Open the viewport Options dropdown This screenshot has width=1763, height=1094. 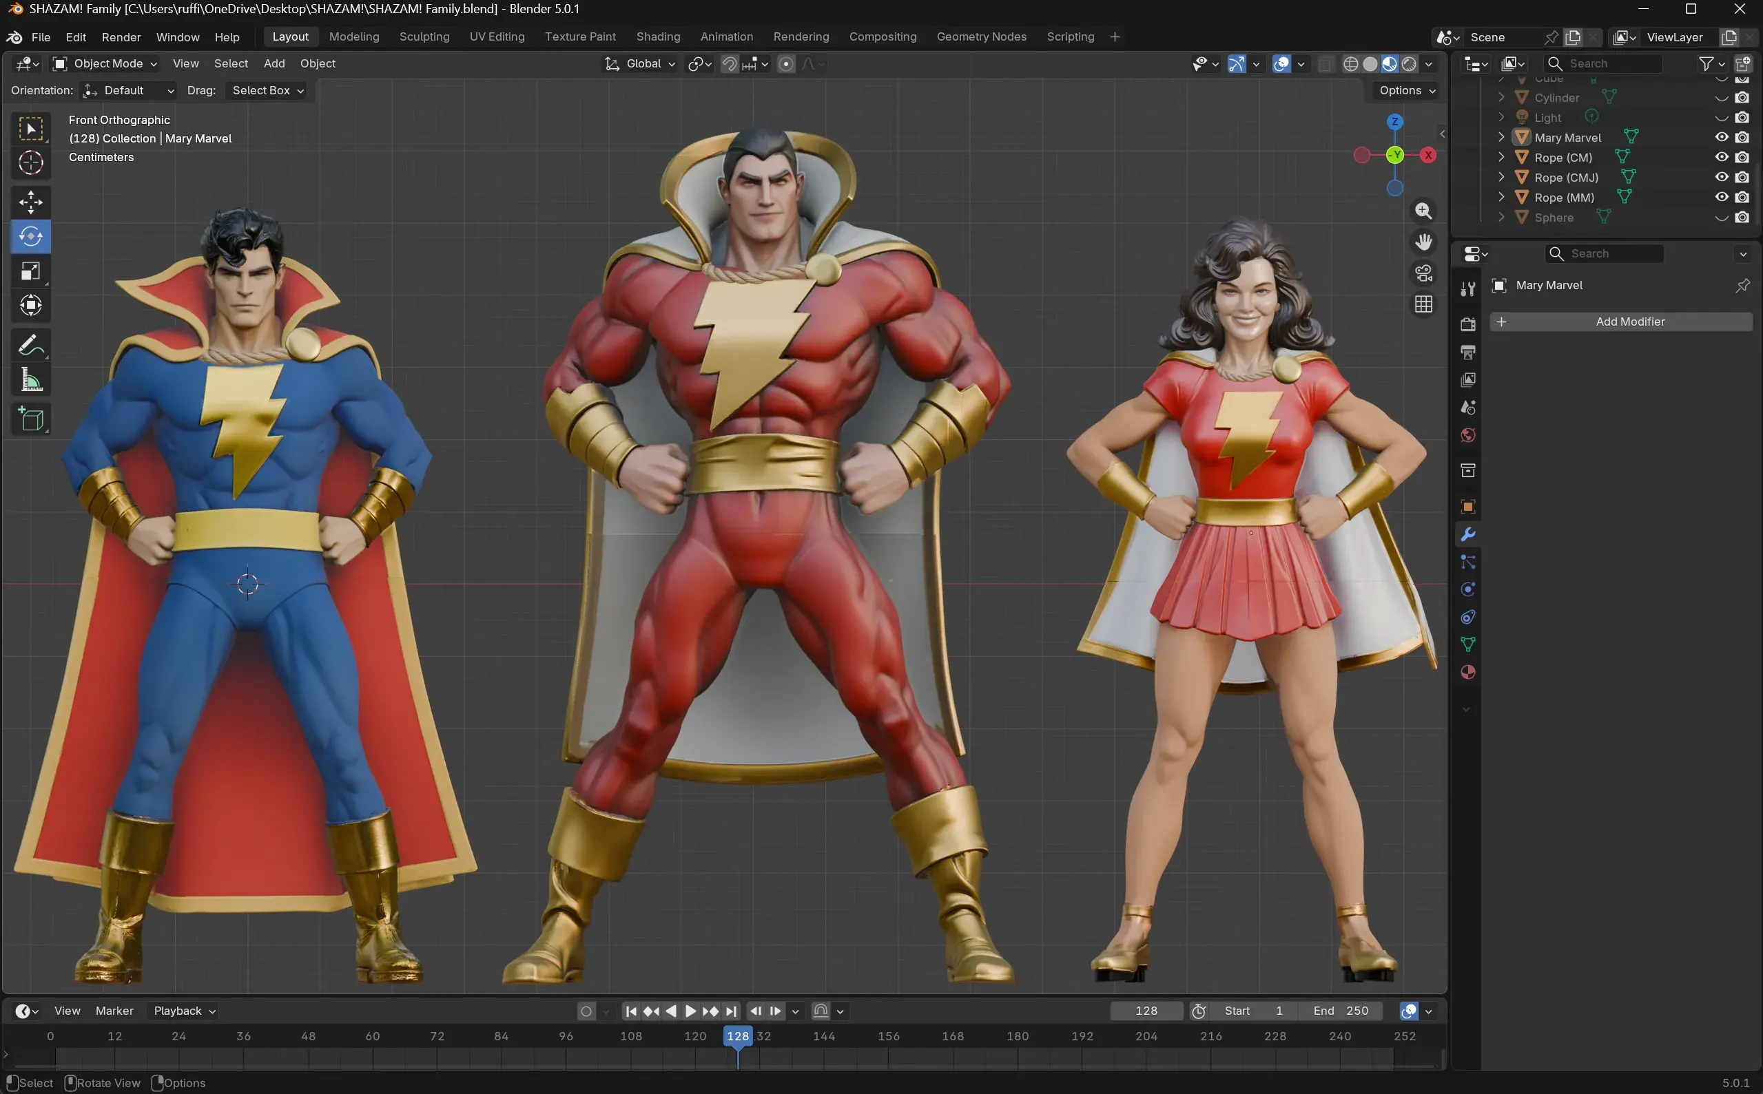1406,90
